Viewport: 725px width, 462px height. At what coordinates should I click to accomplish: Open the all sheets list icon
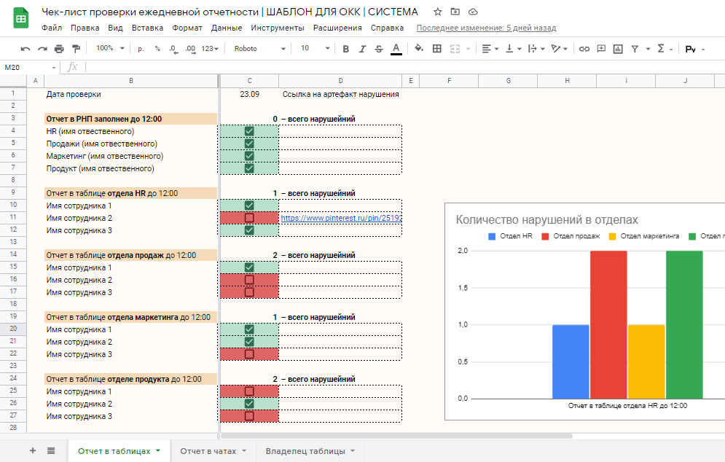(x=51, y=450)
